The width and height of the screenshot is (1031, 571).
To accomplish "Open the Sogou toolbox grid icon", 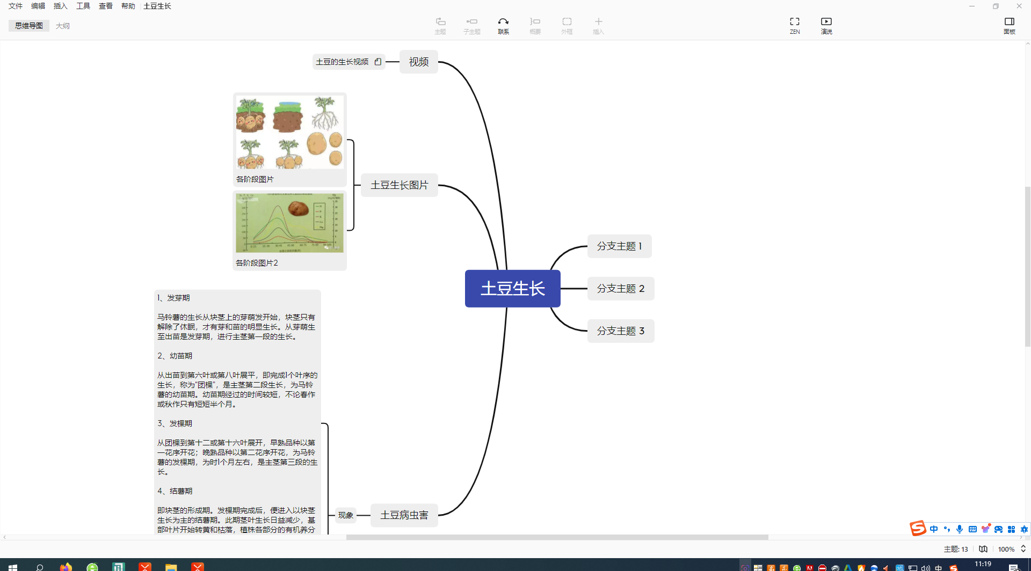I will coord(1011,529).
